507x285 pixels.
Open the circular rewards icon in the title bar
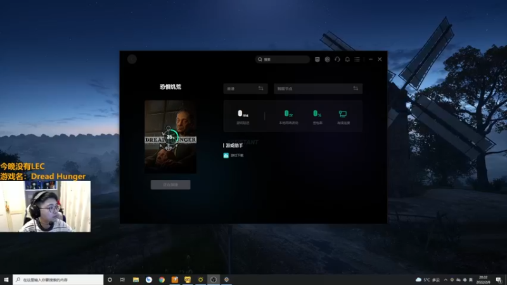pyautogui.click(x=327, y=60)
